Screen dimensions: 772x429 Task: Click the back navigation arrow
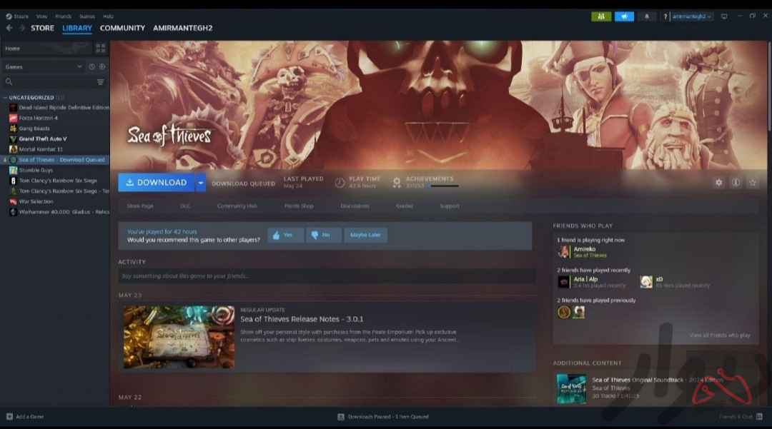click(x=9, y=28)
